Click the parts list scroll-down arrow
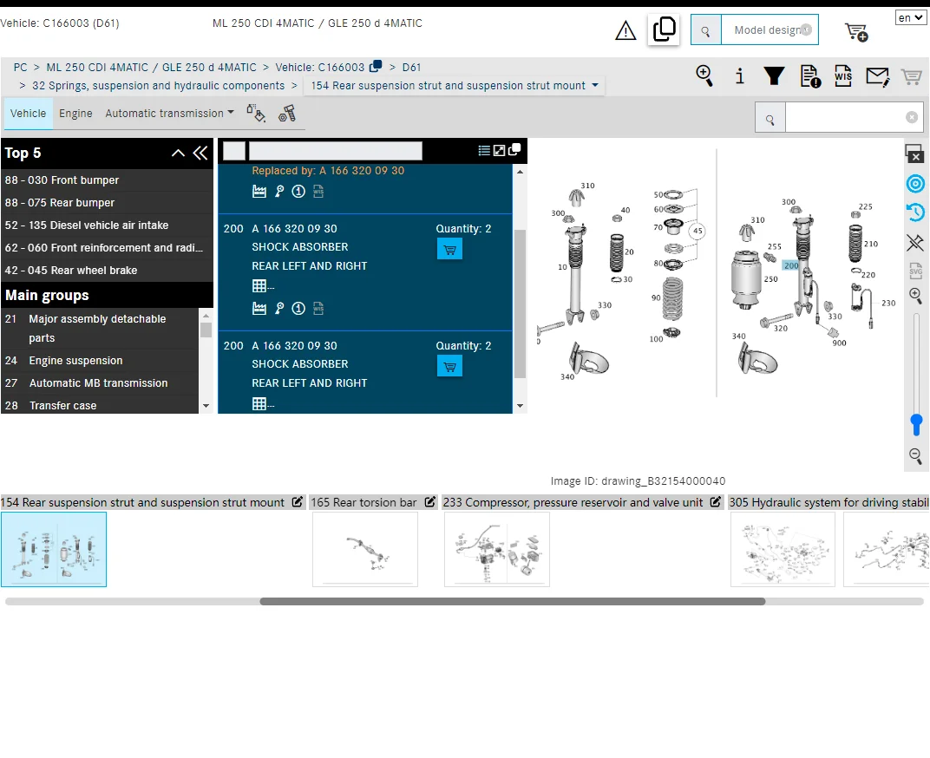Image resolution: width=930 pixels, height=758 pixels. click(521, 406)
